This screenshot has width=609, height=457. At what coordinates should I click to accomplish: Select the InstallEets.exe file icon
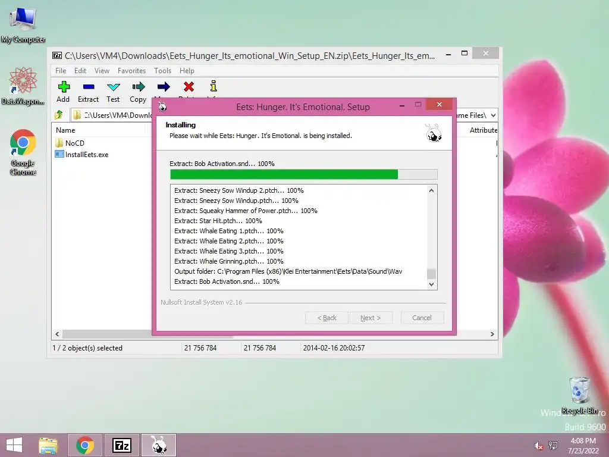(x=59, y=154)
